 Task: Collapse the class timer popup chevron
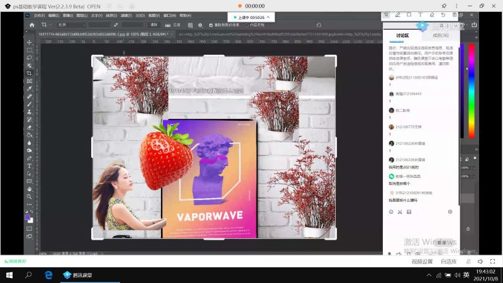click(x=268, y=18)
